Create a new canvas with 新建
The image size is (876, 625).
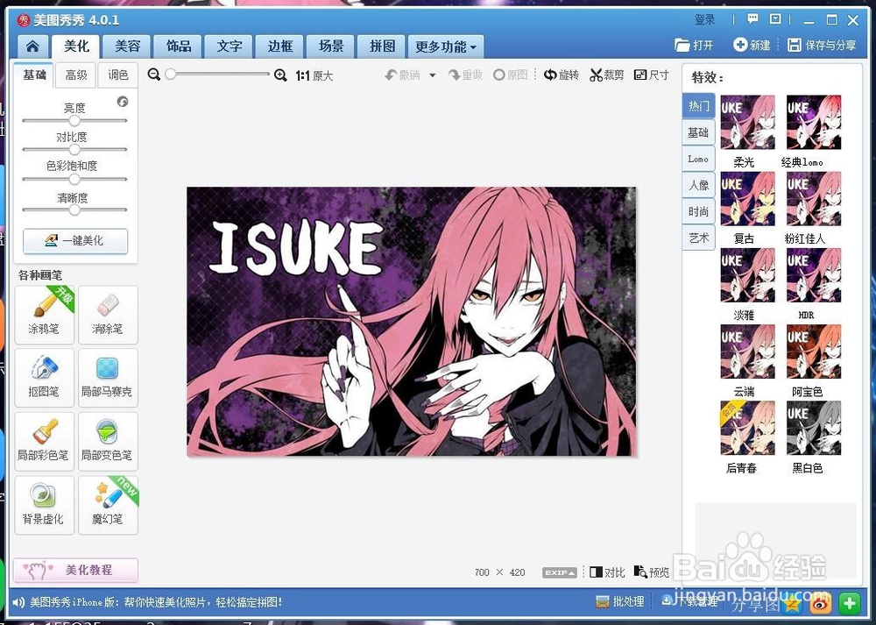pyautogui.click(x=752, y=46)
